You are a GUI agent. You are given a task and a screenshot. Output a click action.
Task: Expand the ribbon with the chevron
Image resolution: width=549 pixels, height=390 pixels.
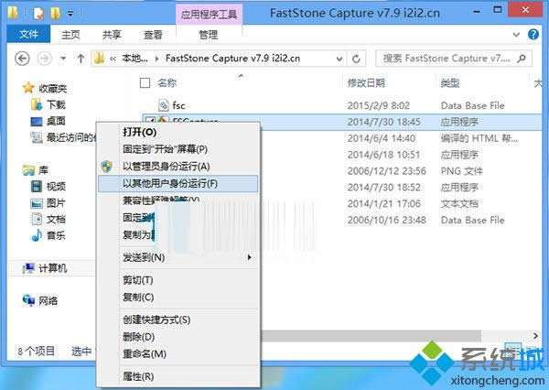516,35
